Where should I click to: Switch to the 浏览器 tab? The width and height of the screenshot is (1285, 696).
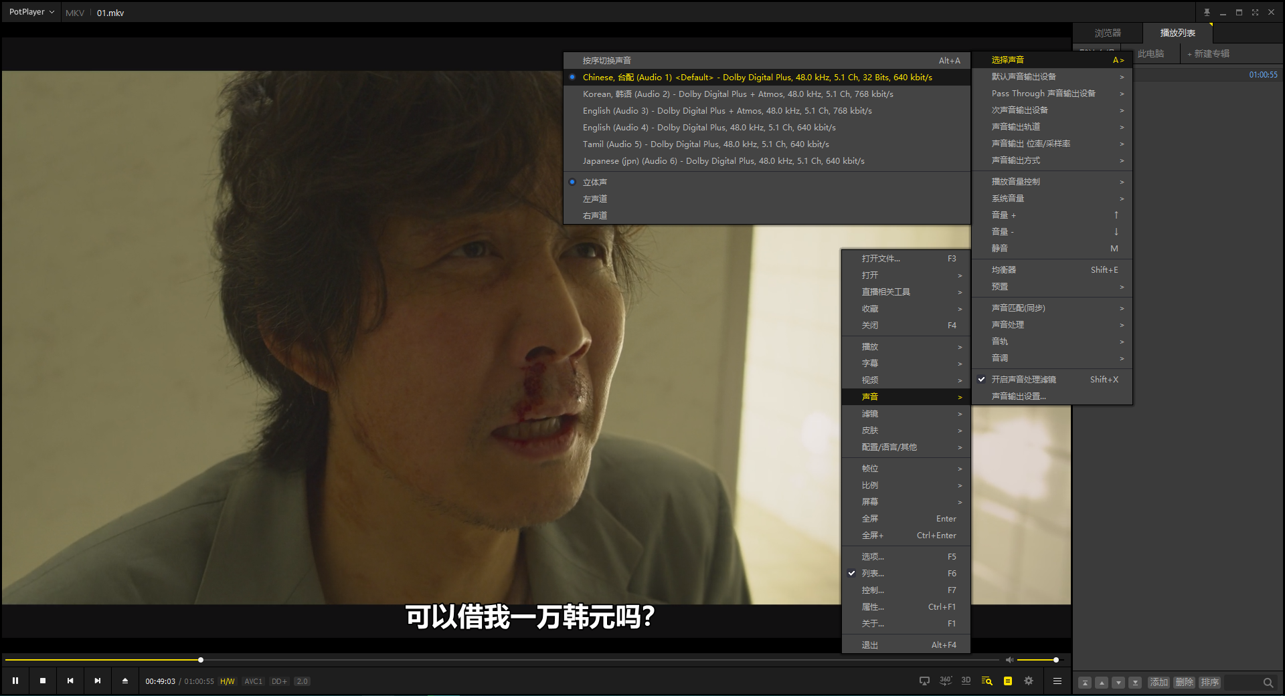click(x=1108, y=32)
